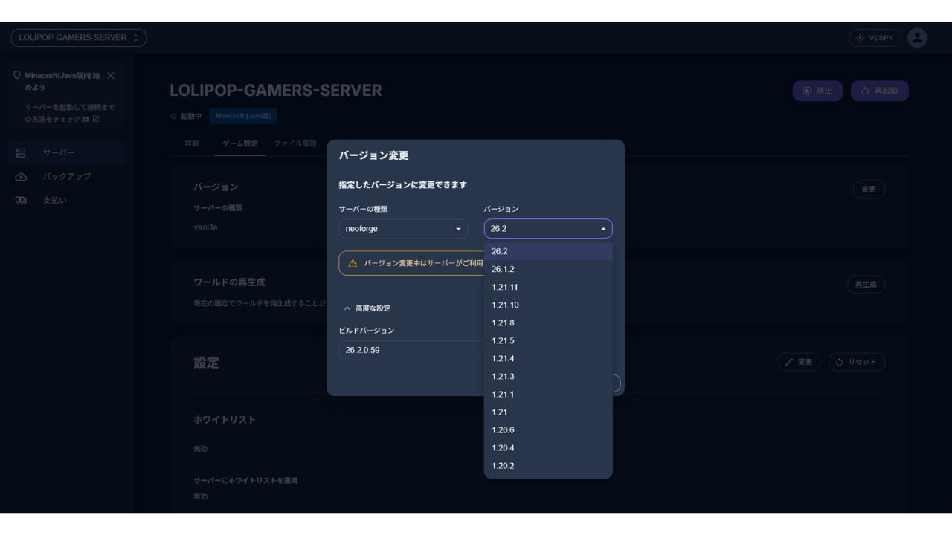Viewport: 952px width, 535px height.
Task: Click the payment icon in sidebar
Action: click(21, 200)
